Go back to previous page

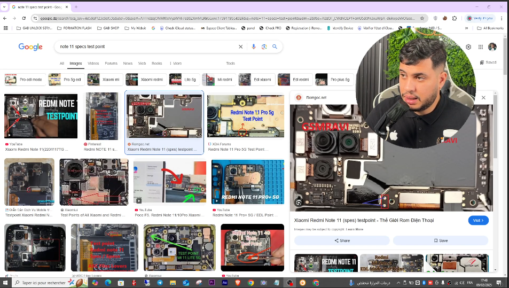(x=5, y=18)
